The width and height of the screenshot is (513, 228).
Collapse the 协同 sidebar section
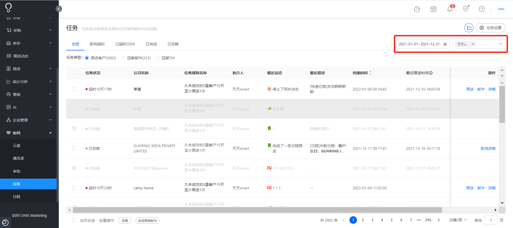pyautogui.click(x=50, y=133)
